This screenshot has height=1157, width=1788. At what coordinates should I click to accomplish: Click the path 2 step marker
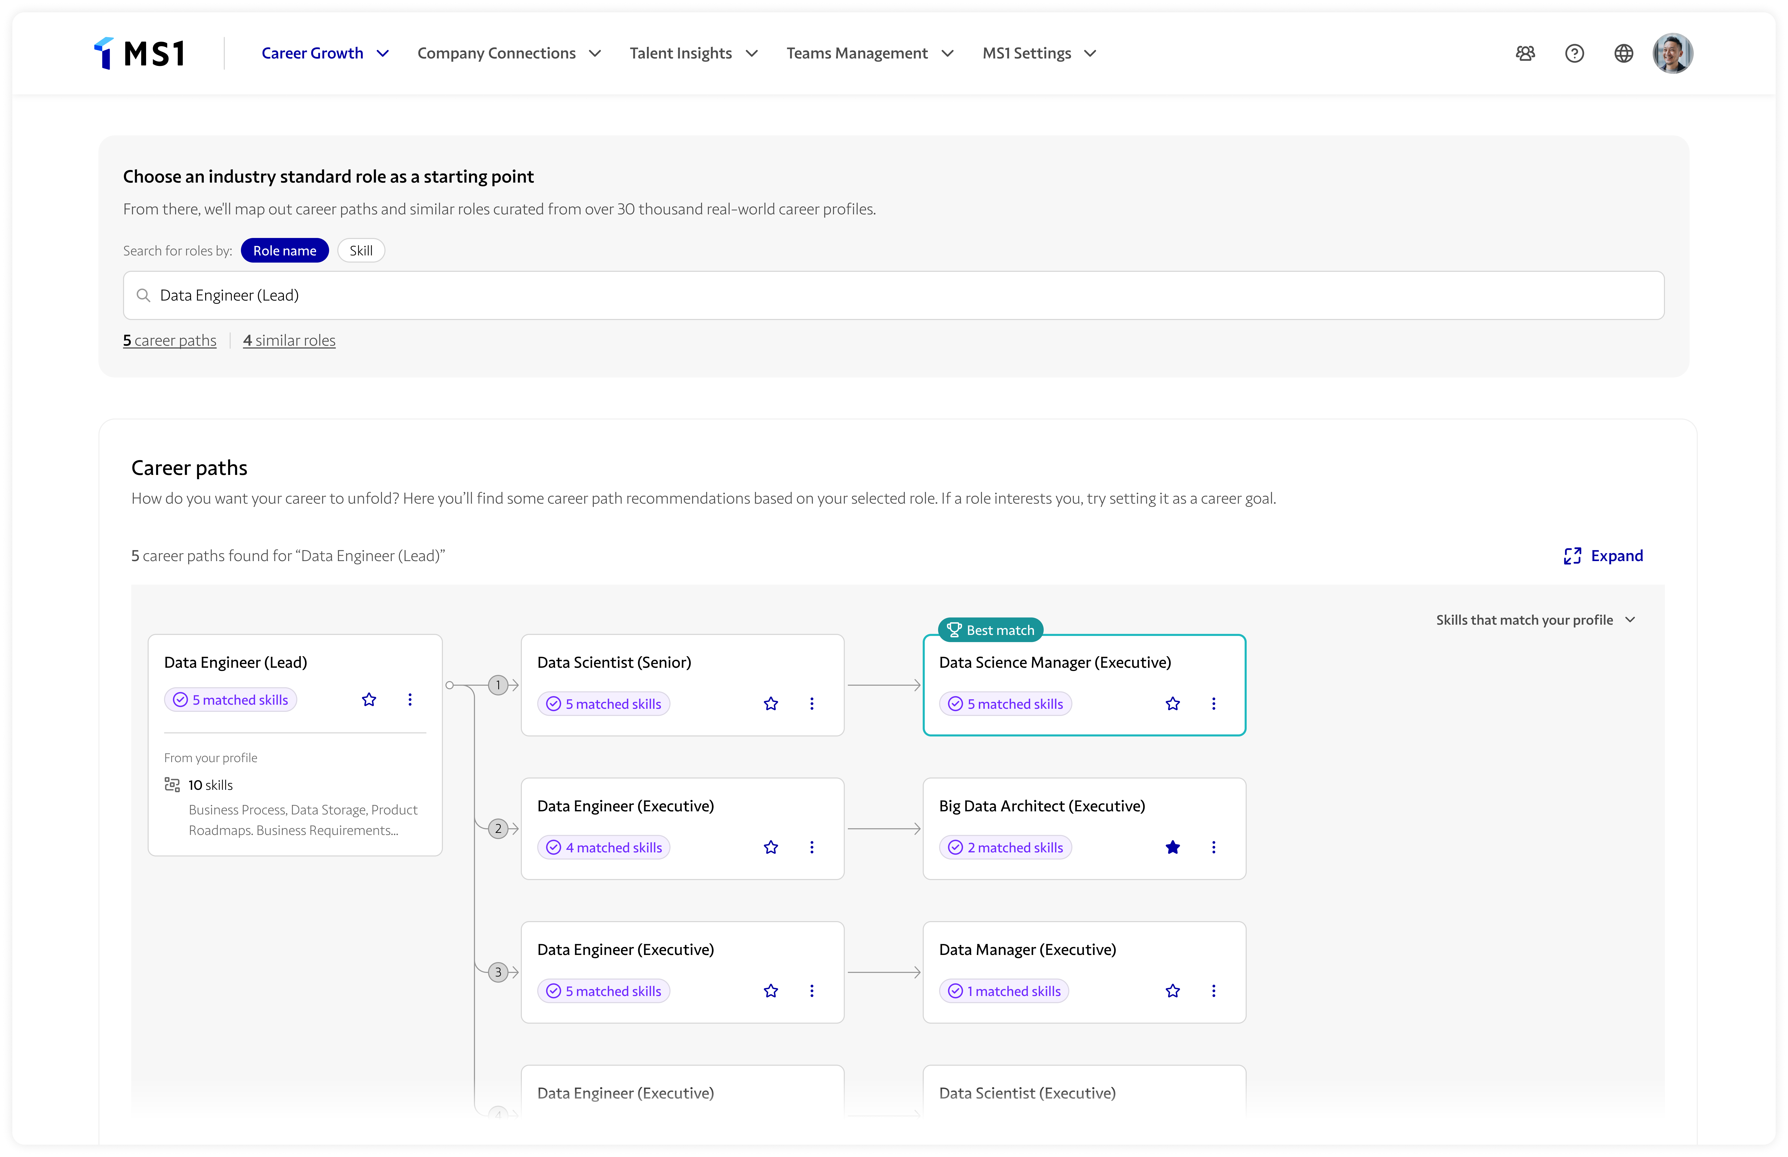point(498,829)
